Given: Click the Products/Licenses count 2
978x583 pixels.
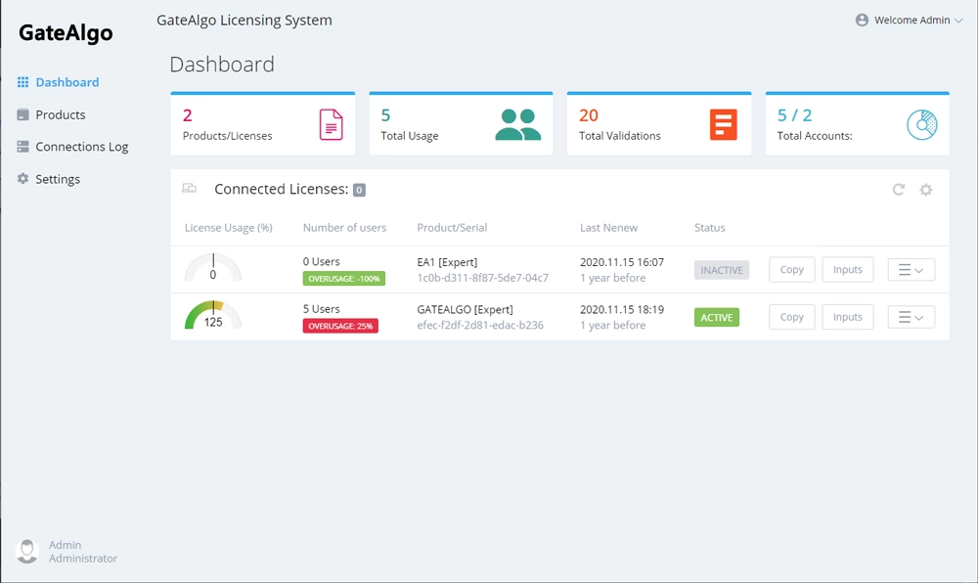Looking at the screenshot, I should click(187, 115).
